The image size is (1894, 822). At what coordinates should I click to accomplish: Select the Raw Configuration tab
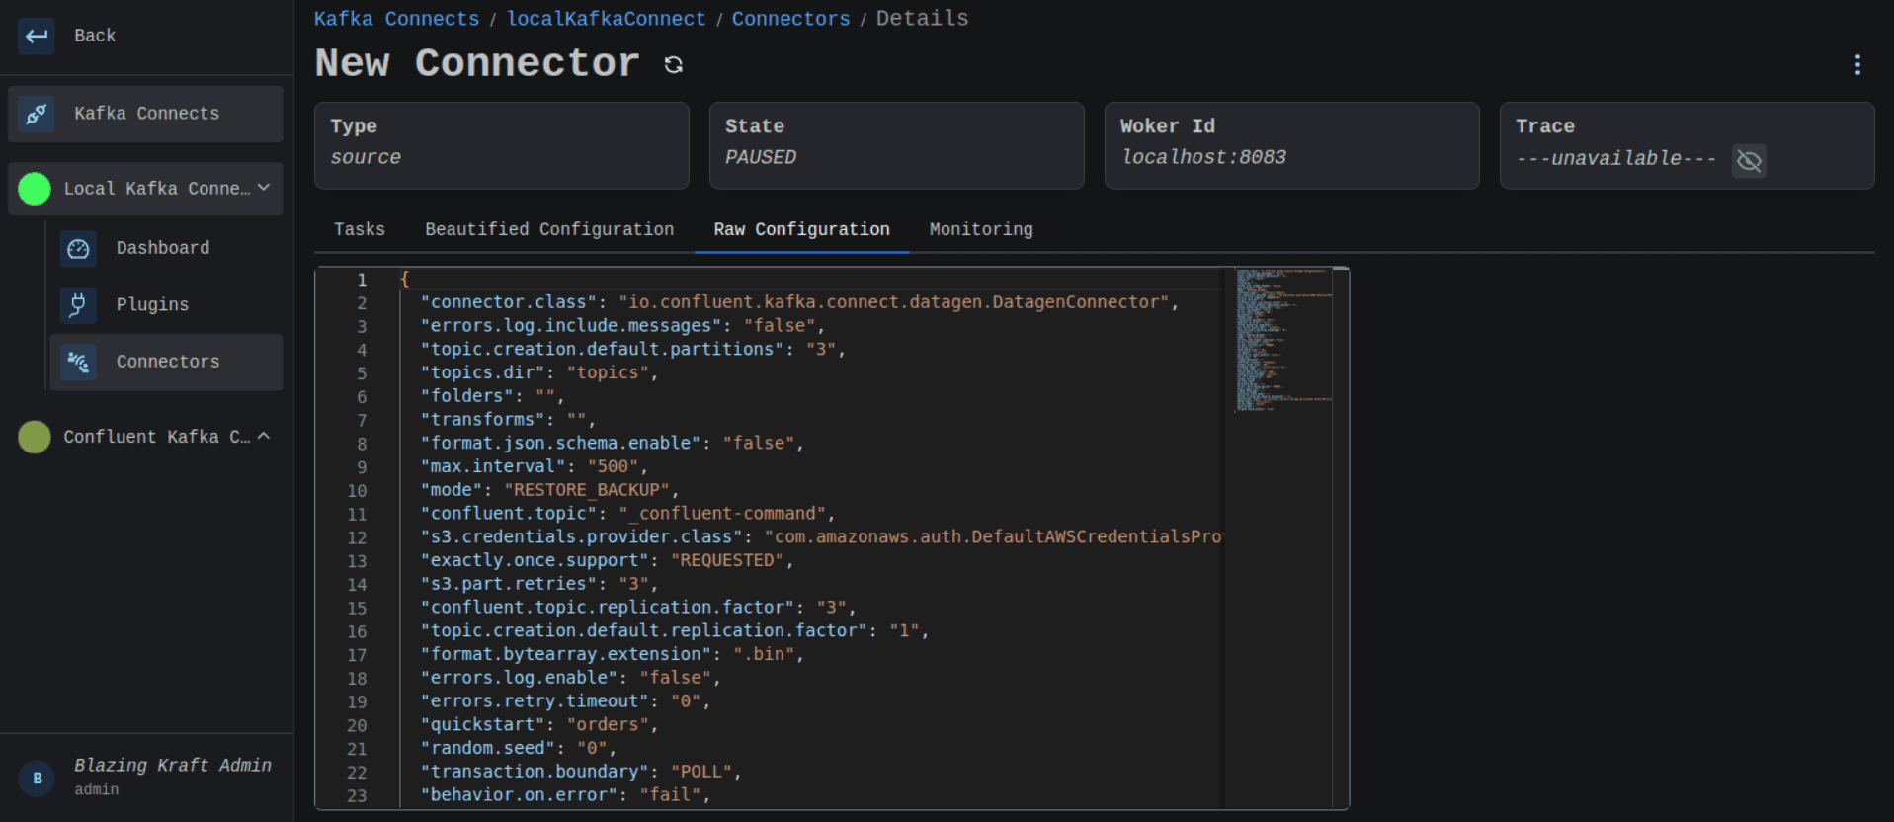click(x=801, y=229)
